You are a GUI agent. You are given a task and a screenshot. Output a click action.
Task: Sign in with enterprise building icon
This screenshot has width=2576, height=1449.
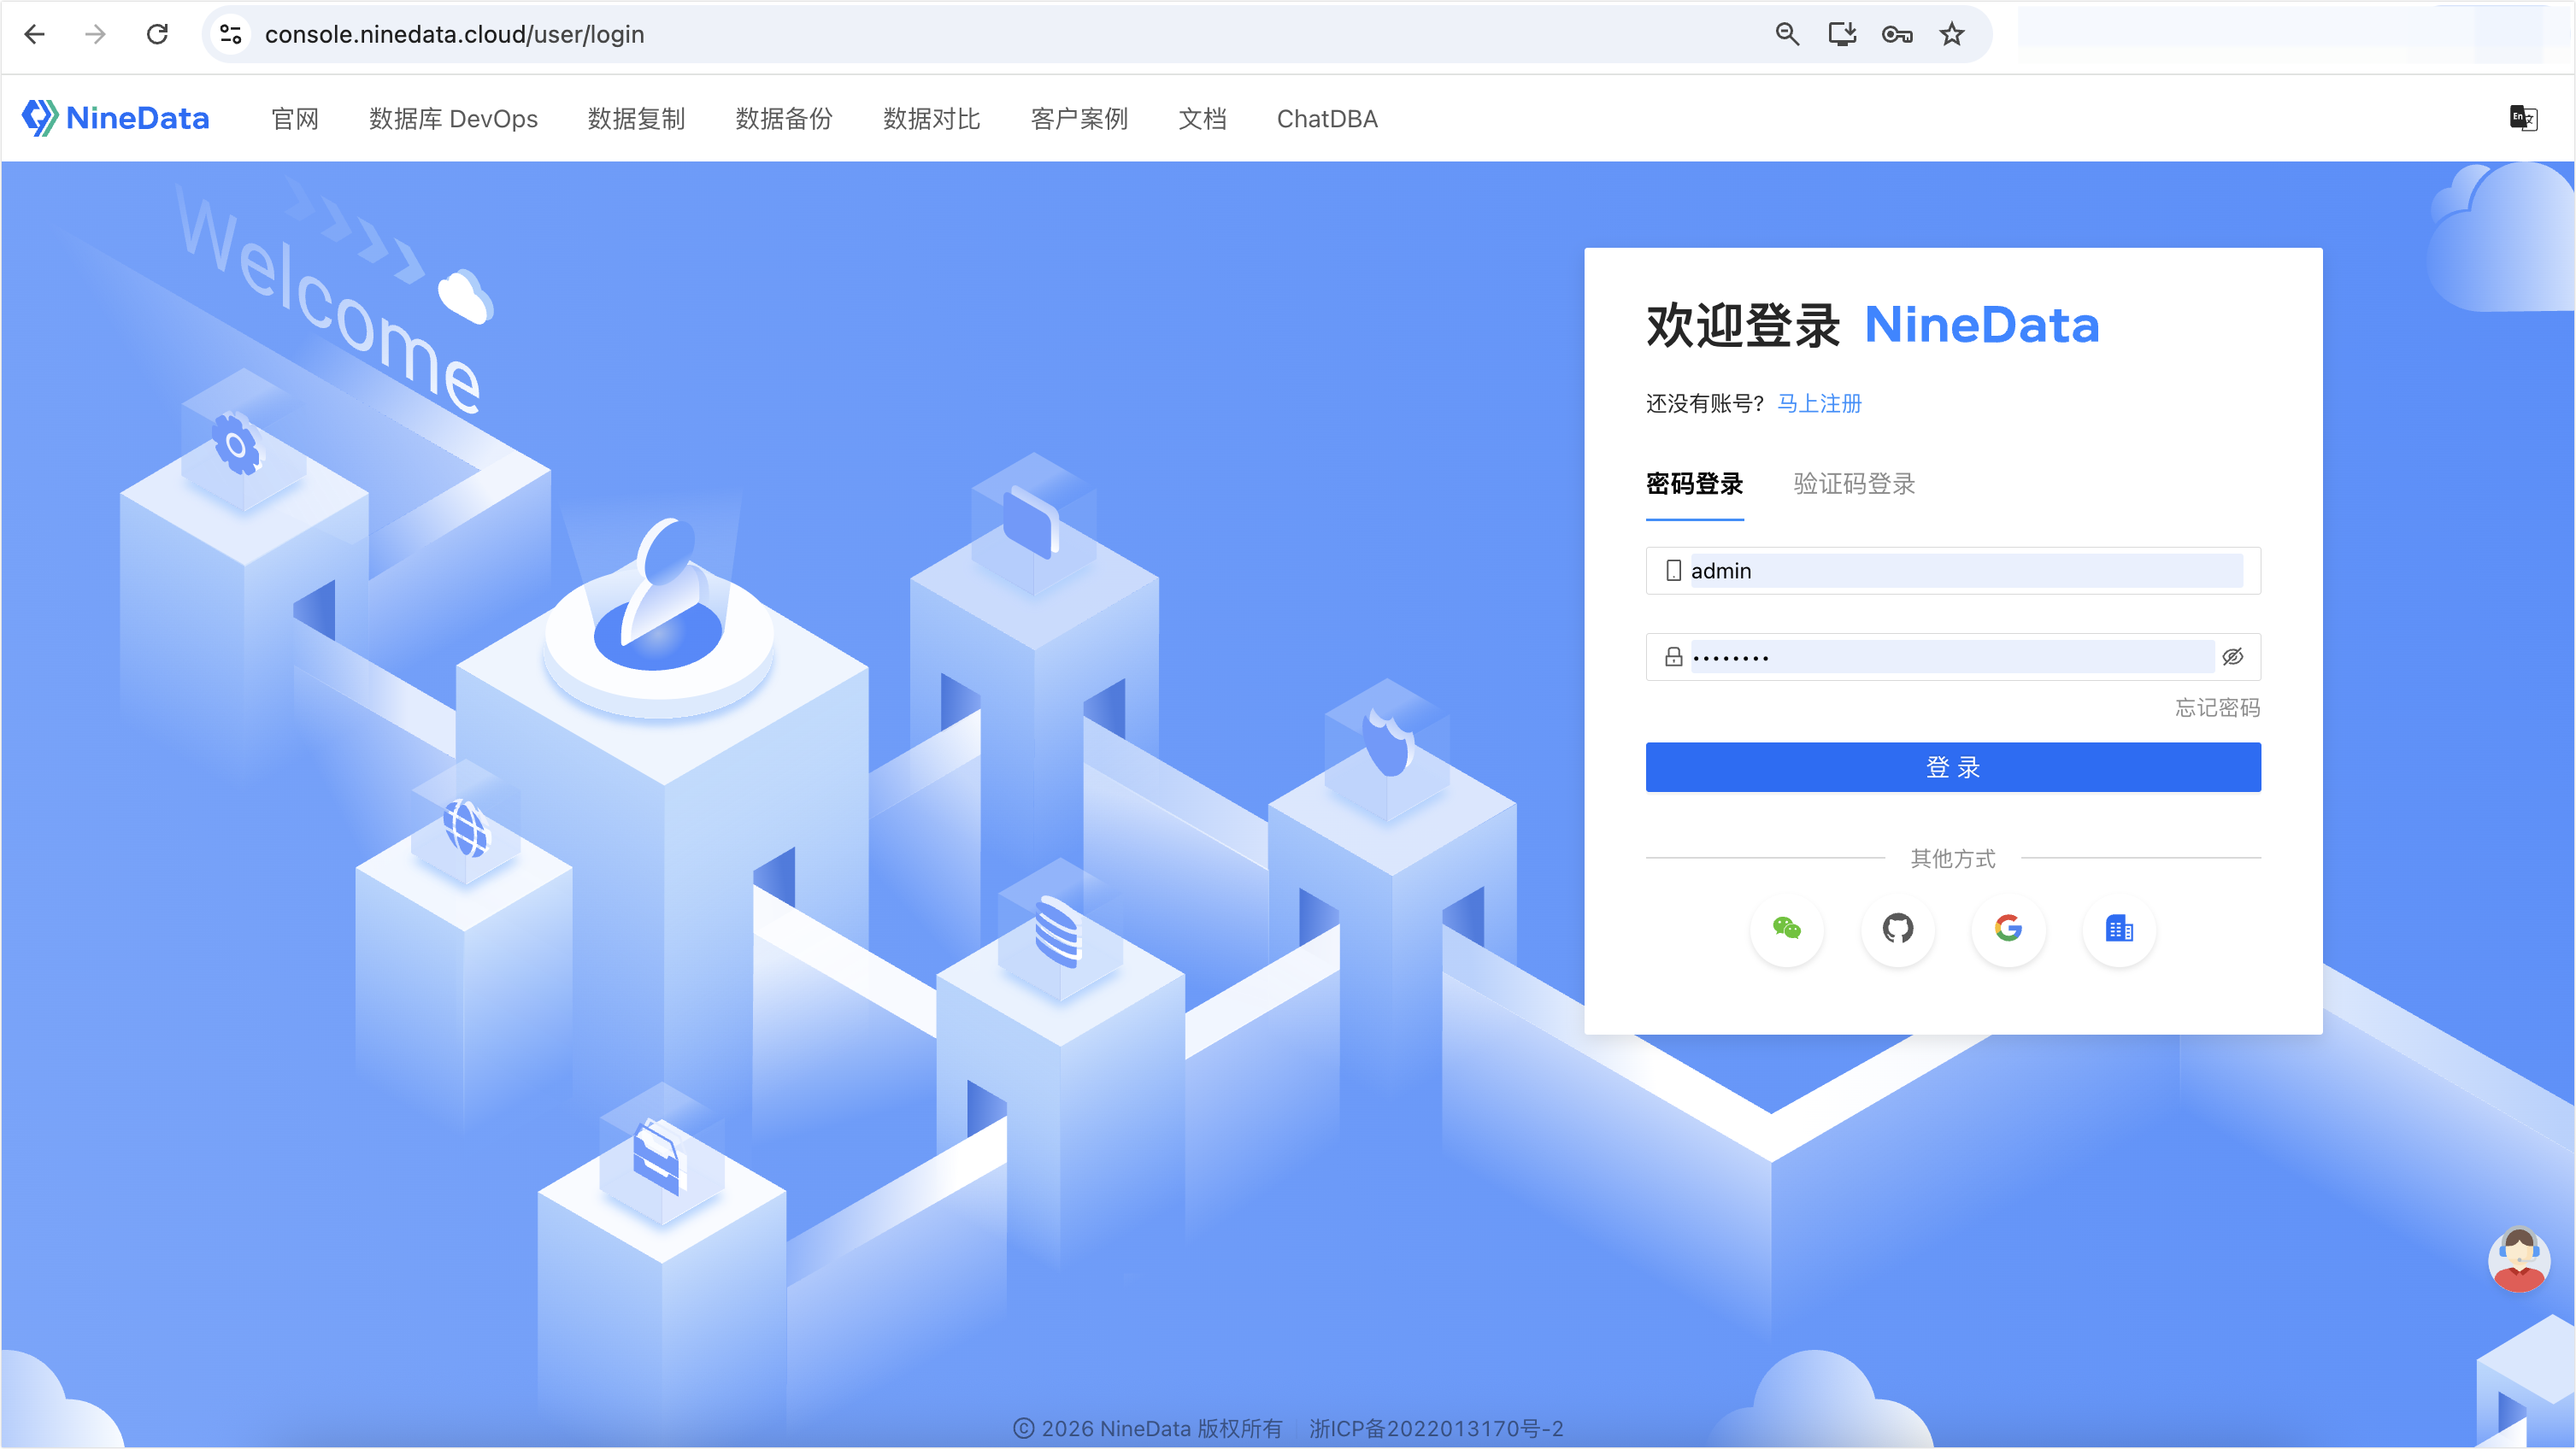2119,929
